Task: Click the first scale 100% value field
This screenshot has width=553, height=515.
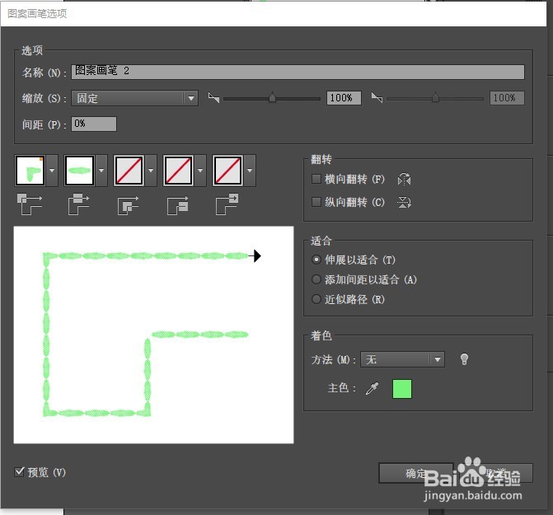Action: pyautogui.click(x=344, y=98)
